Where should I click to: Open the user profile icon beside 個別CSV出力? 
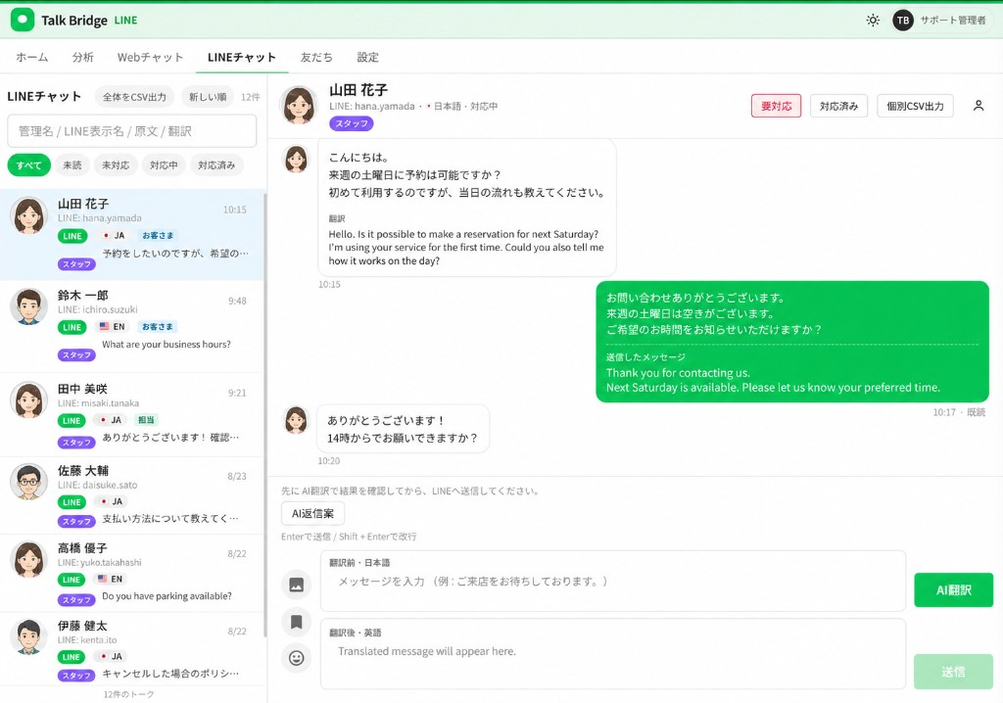click(979, 106)
